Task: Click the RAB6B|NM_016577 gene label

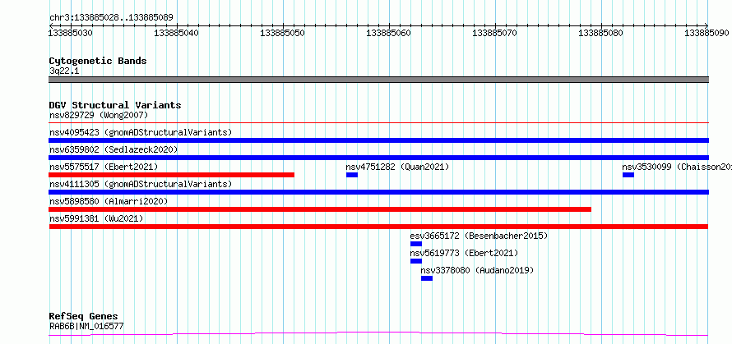Action: pyautogui.click(x=86, y=326)
